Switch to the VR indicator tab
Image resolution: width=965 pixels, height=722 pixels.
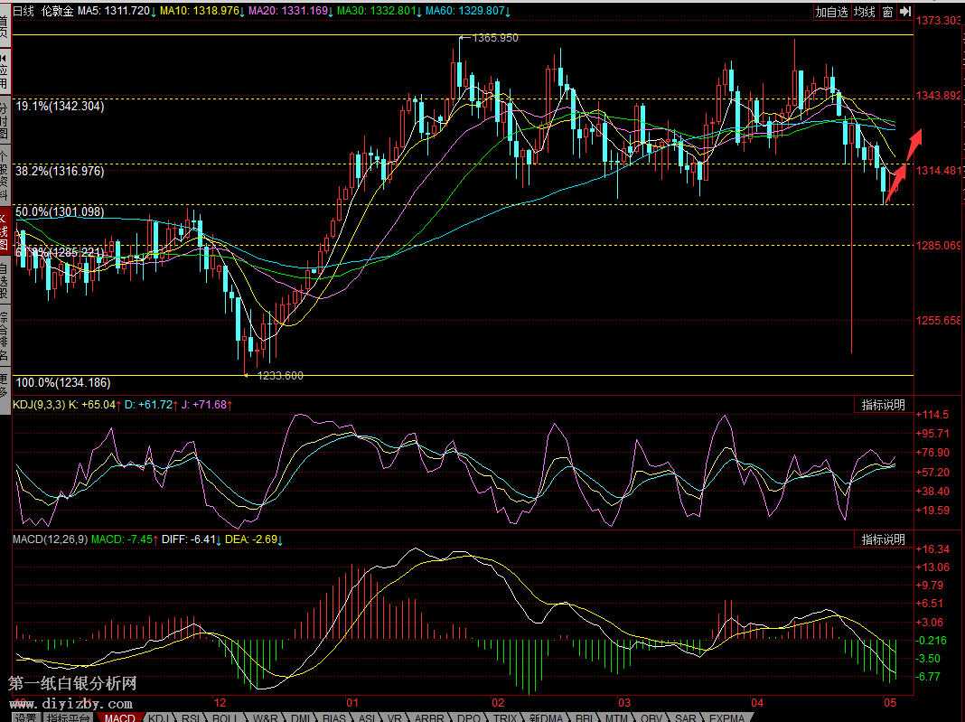coord(394,717)
